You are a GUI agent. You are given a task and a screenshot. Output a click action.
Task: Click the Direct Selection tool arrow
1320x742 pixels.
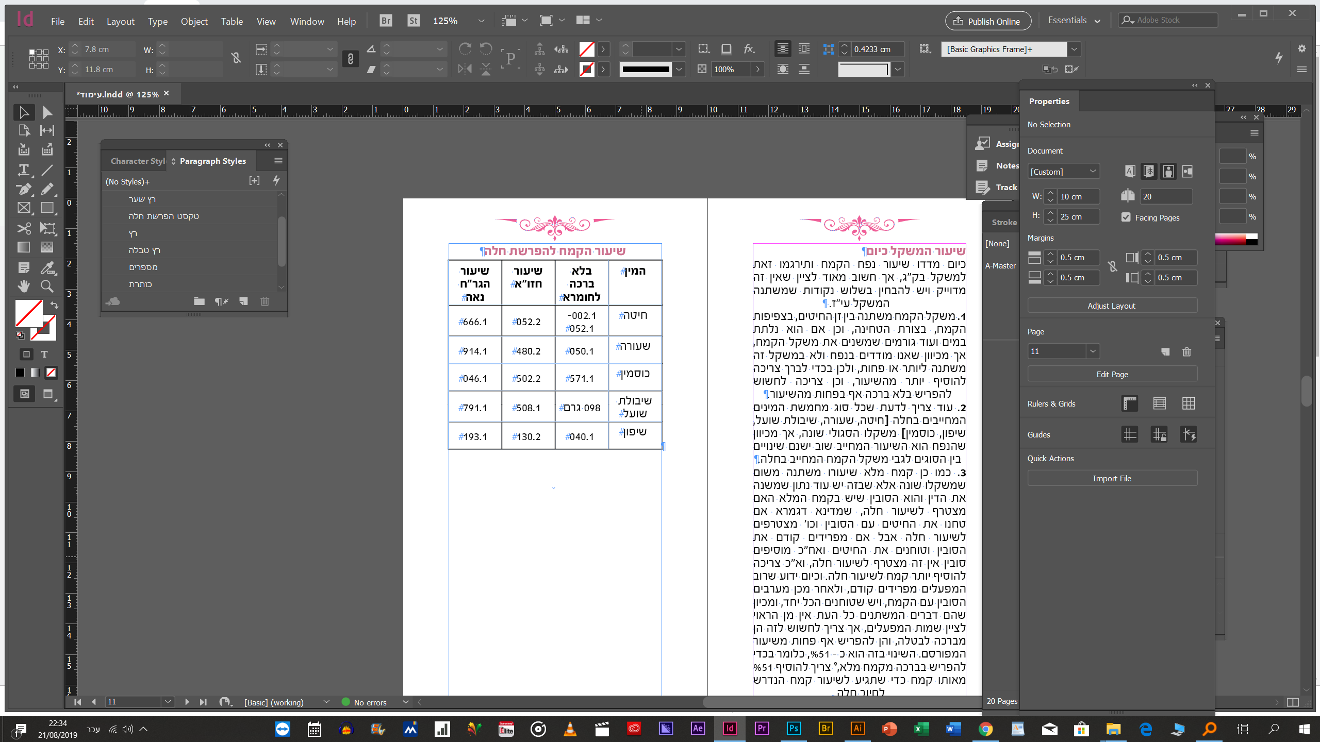(47, 112)
